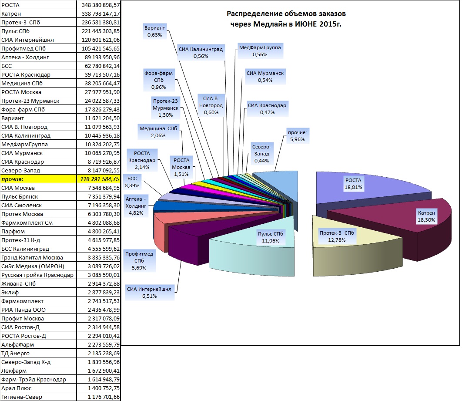Select the "Катрен 18,30%" chart label

pyautogui.click(x=426, y=216)
